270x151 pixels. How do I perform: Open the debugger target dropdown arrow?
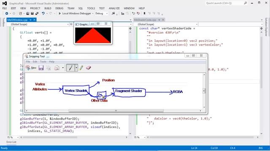(x=93, y=13)
